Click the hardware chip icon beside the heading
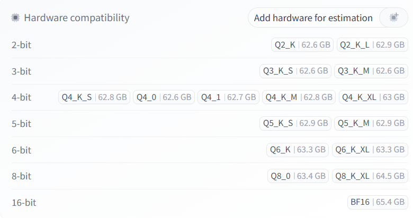The image size is (413, 218). point(16,18)
